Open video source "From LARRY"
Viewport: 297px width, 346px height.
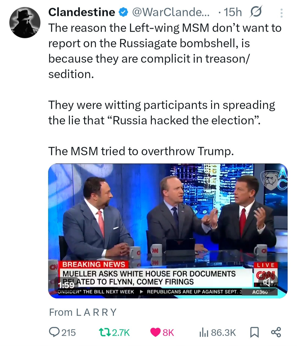coord(83,312)
